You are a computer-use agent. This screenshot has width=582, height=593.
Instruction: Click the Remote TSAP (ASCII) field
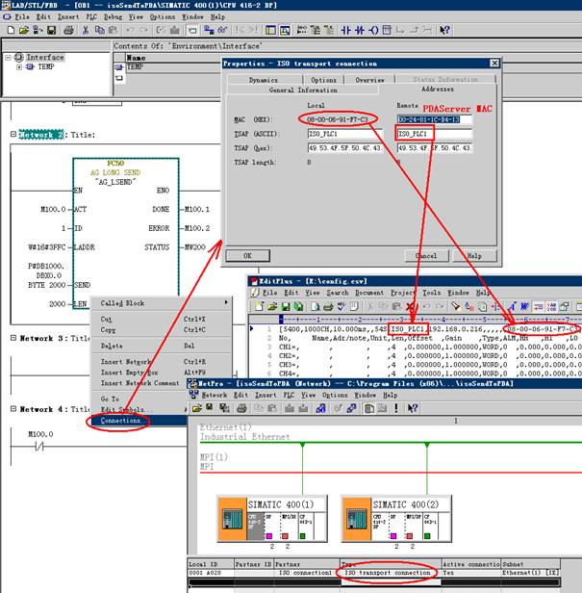(434, 133)
